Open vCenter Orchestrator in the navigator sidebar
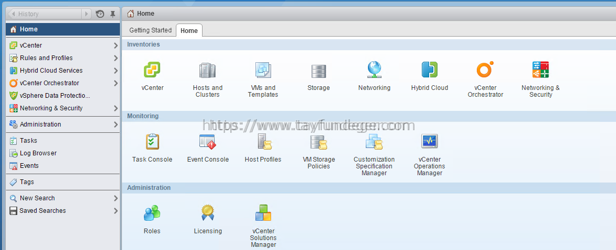This screenshot has height=250, width=616. (x=63, y=83)
